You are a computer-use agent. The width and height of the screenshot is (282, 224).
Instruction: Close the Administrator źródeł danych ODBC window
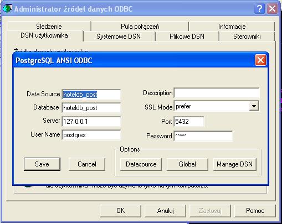point(272,8)
